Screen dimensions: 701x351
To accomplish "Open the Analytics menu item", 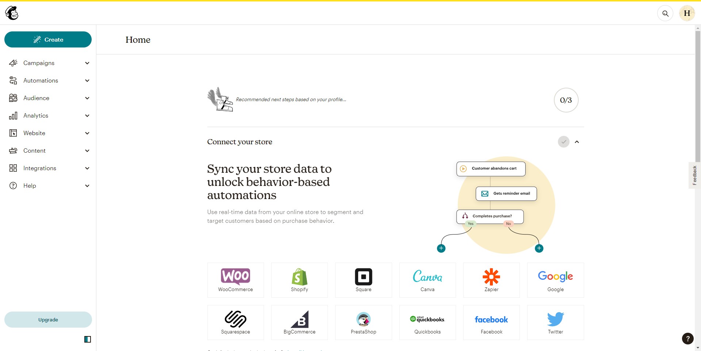I will click(x=48, y=115).
